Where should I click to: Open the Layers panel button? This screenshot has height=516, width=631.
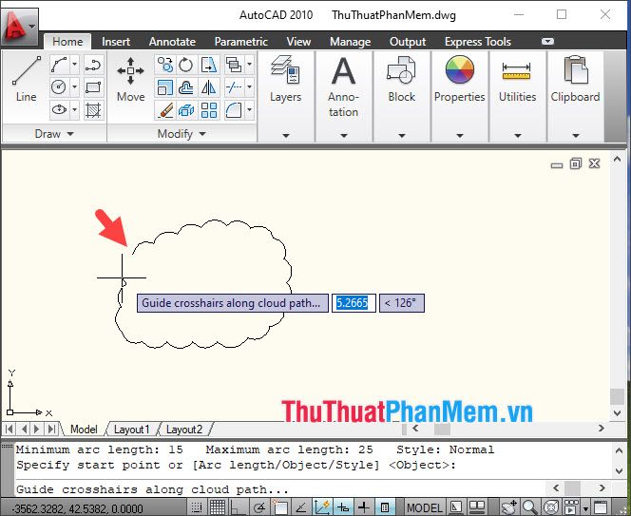pyautogui.click(x=285, y=96)
